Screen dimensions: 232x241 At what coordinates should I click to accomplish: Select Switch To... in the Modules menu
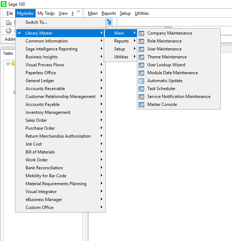tap(60, 22)
